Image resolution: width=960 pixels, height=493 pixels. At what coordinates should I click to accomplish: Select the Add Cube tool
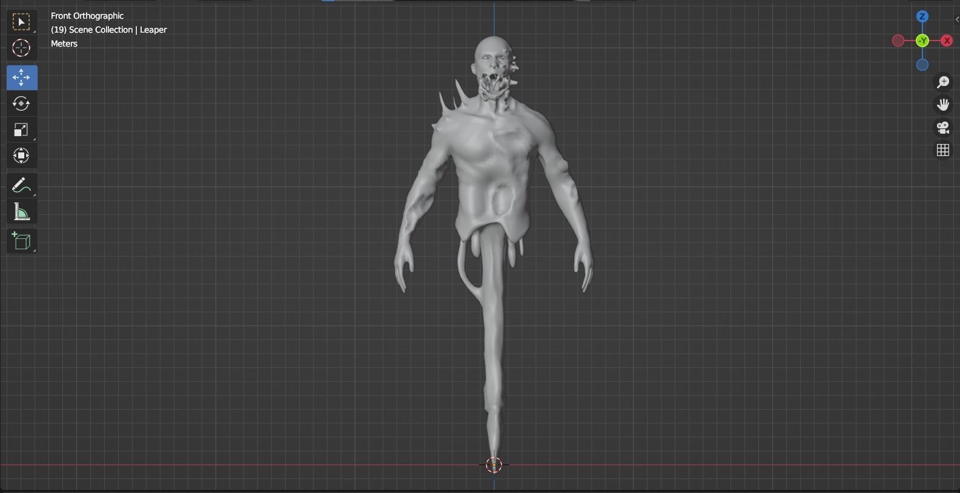21,241
